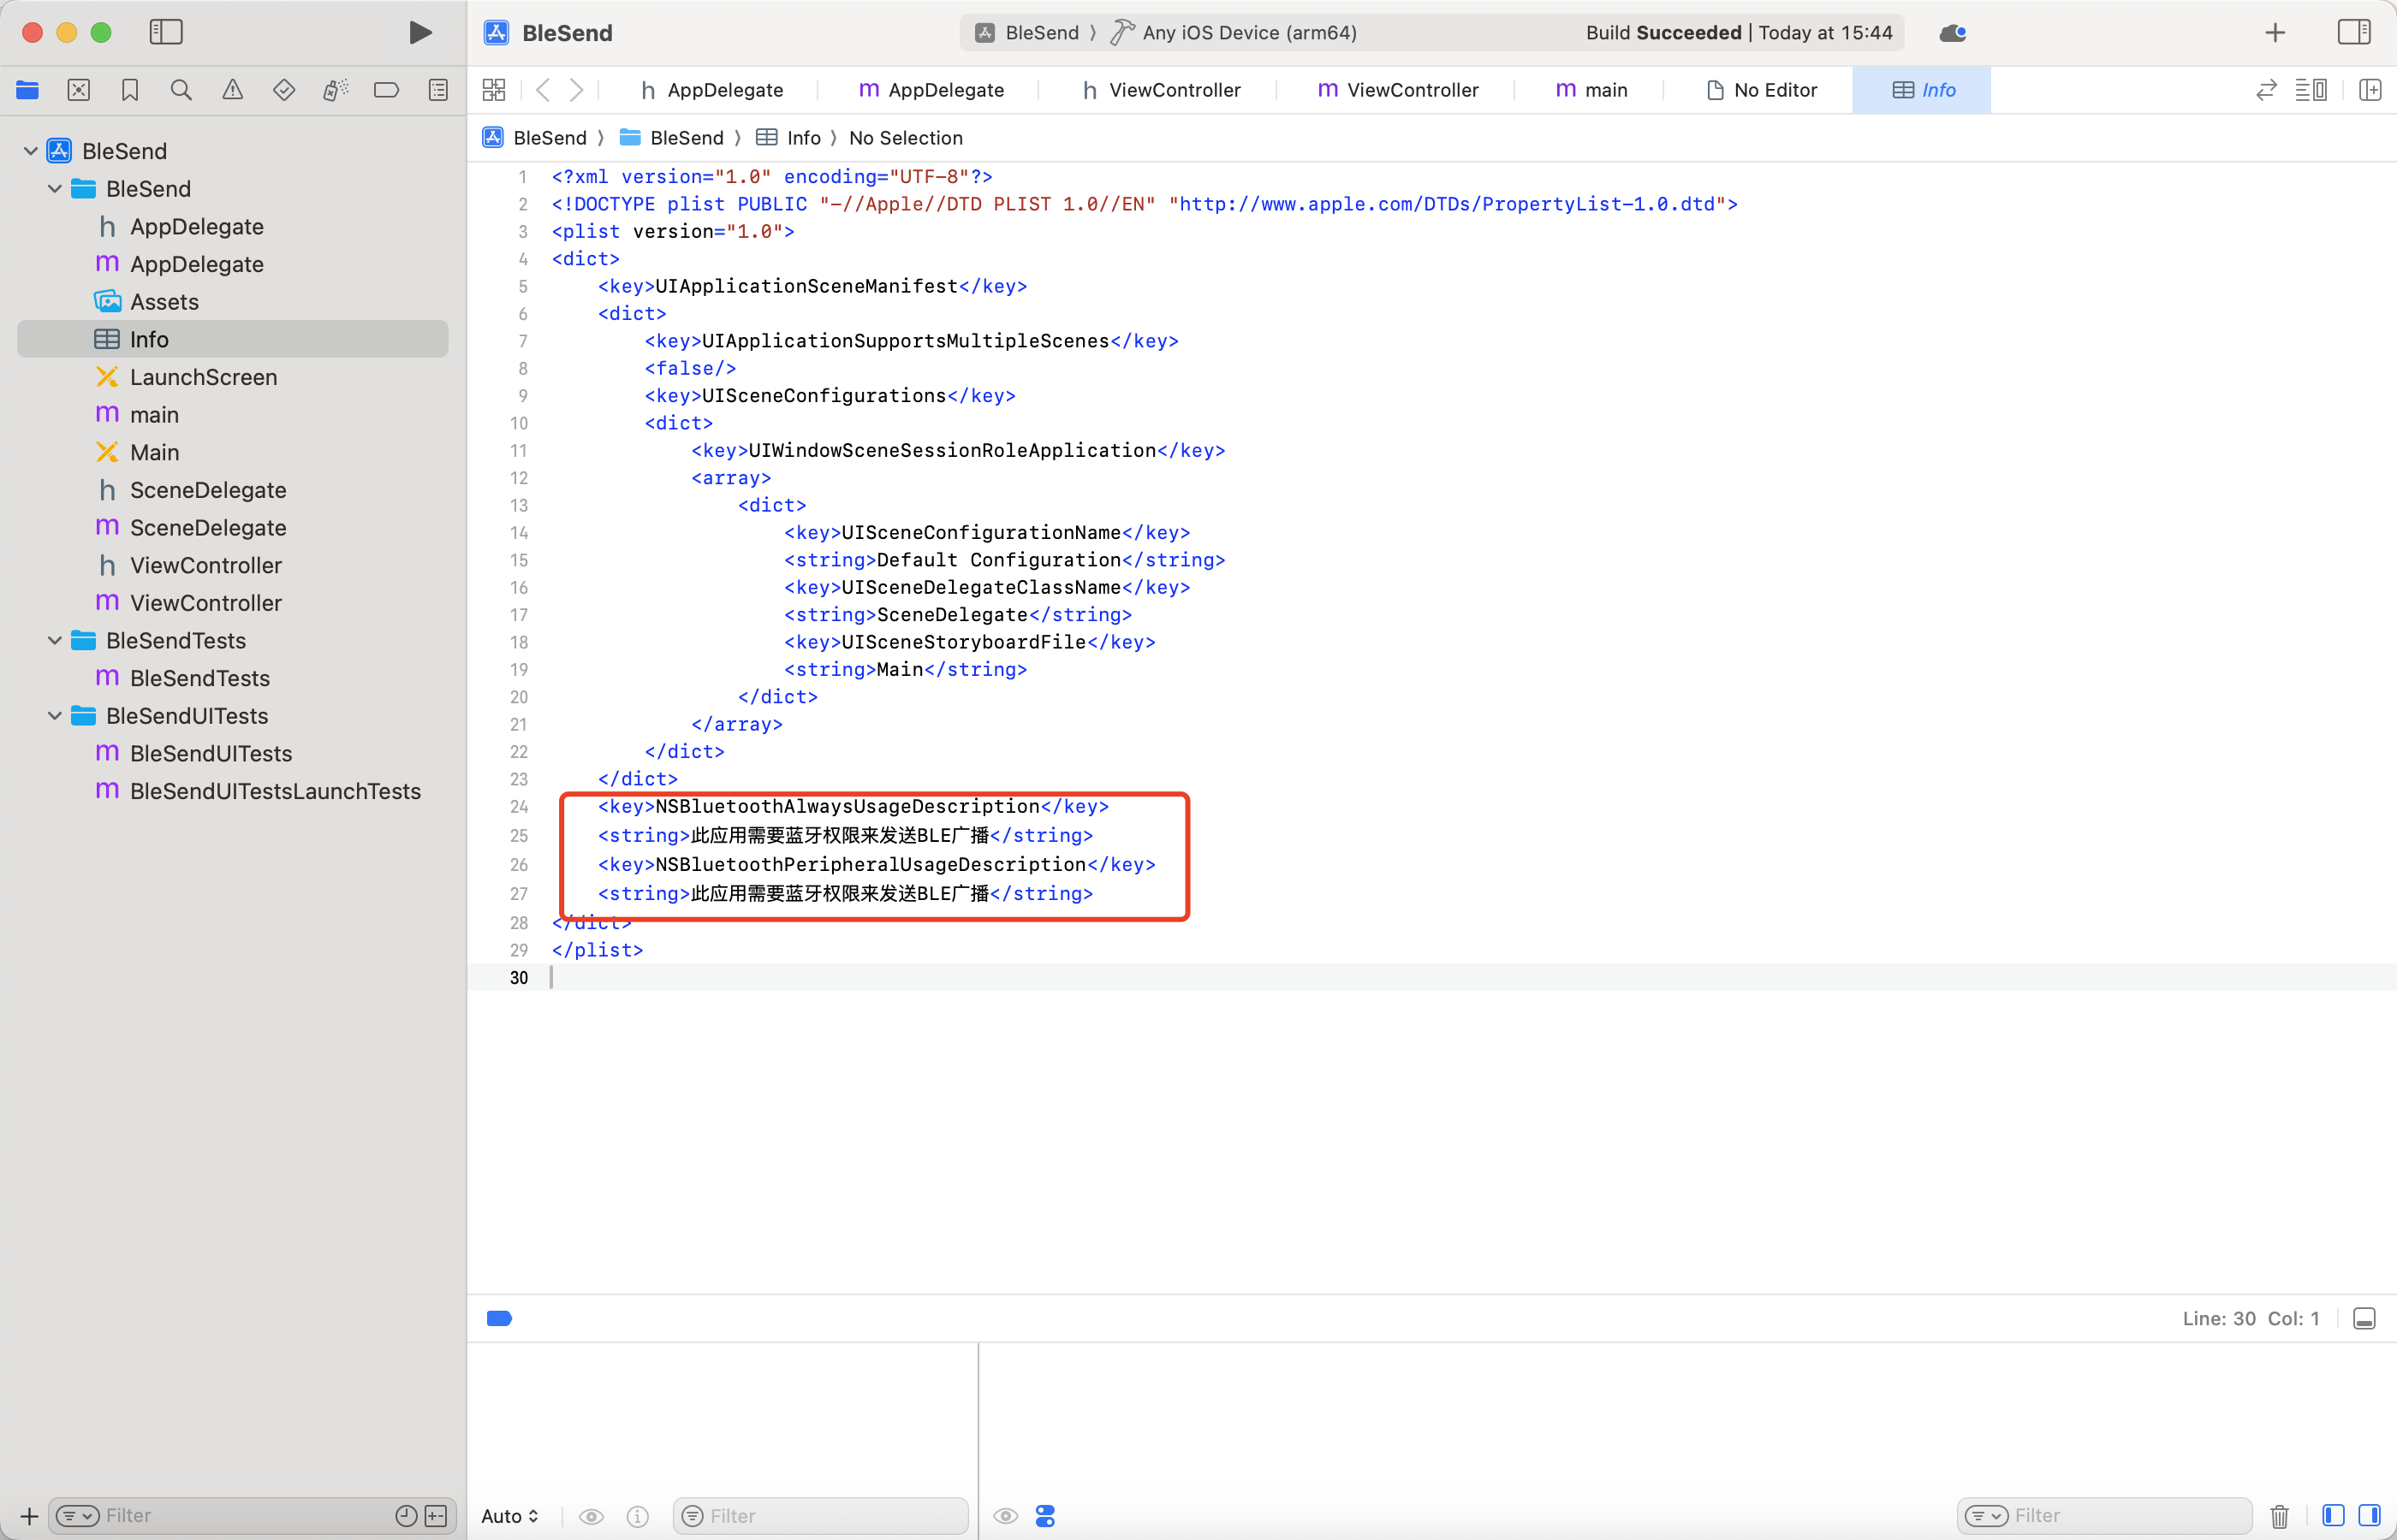
Task: Open the Auto dropdown in the debug bar
Action: tap(510, 1516)
